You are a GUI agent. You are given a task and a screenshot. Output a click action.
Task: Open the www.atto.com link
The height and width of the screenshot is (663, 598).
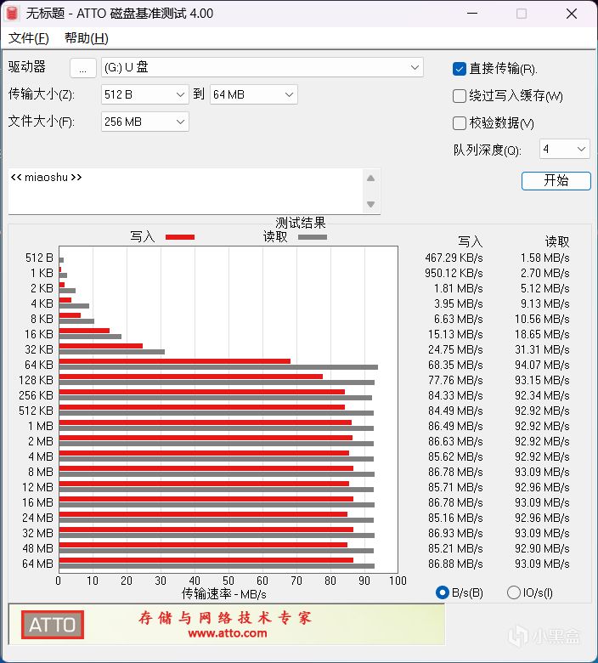click(228, 633)
